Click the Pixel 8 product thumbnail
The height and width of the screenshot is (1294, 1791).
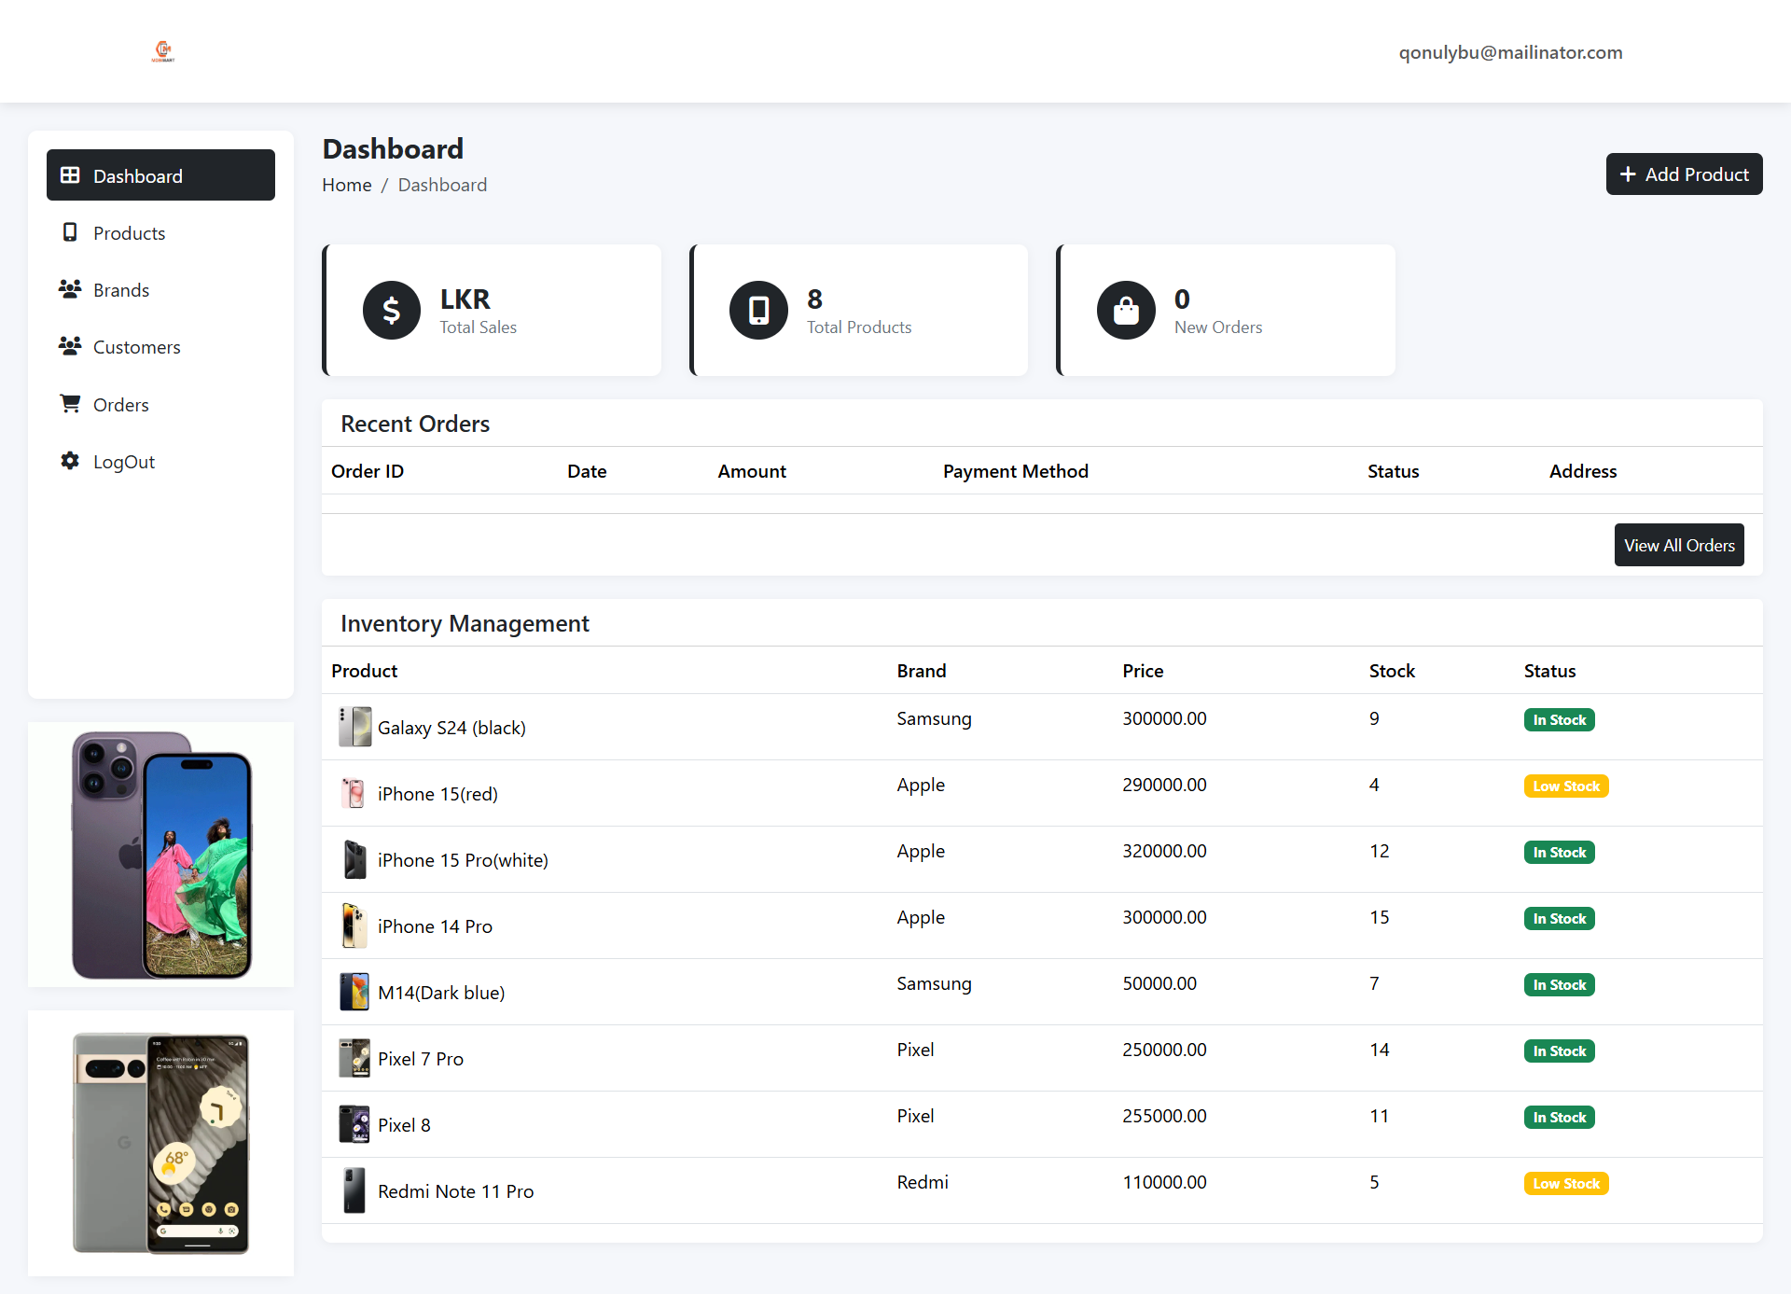(x=354, y=1124)
